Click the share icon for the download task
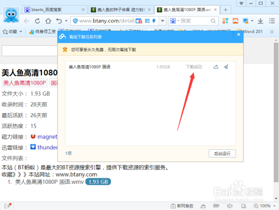This screenshot has width=279, height=210. (216, 67)
